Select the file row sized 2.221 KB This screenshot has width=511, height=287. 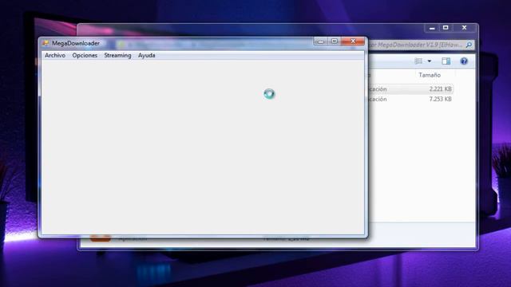410,88
